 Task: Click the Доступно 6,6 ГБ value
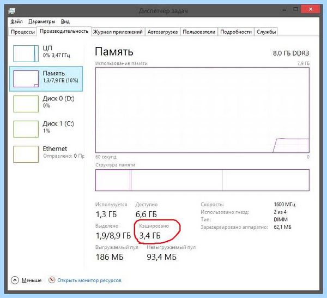point(146,214)
